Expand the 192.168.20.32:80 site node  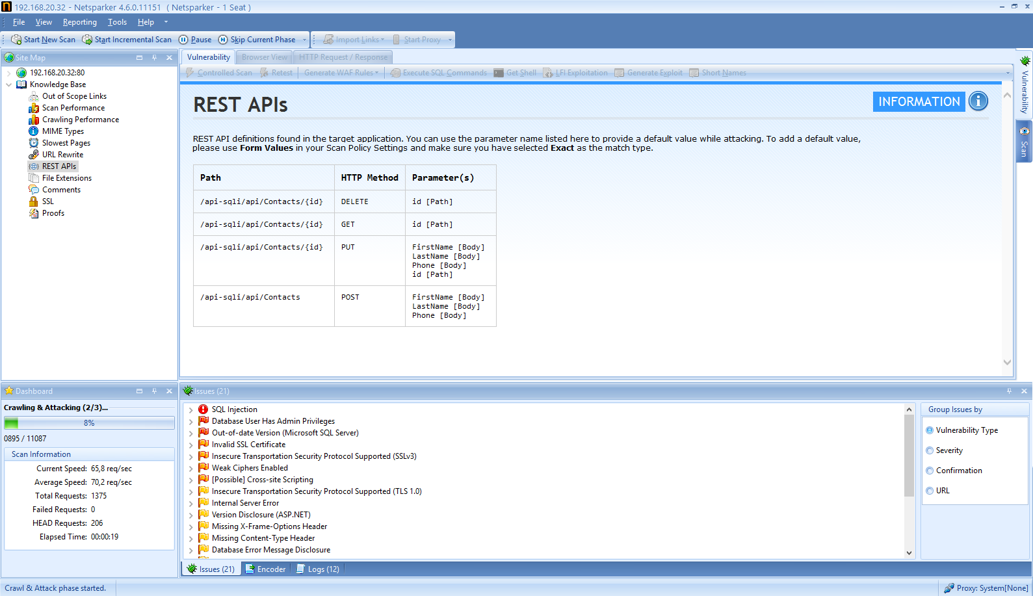(x=8, y=73)
